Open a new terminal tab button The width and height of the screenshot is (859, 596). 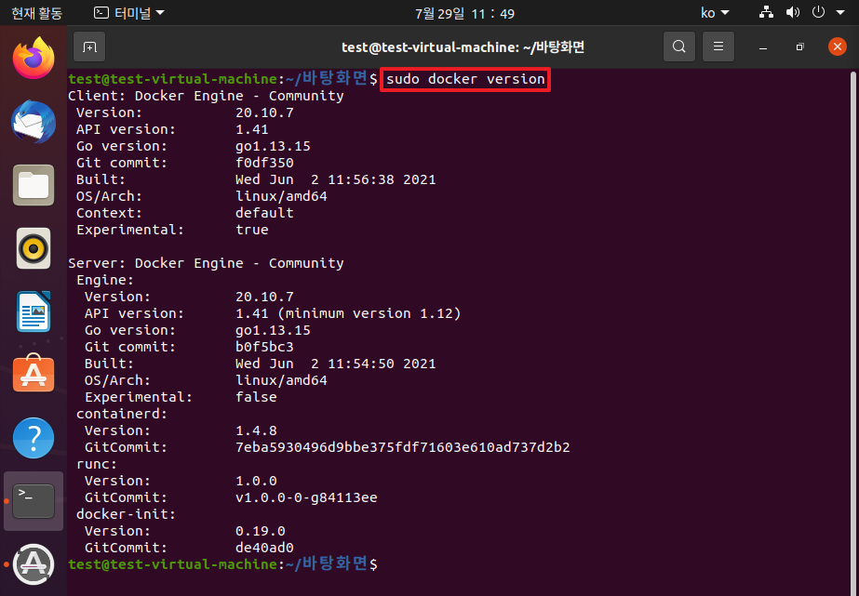tap(89, 47)
